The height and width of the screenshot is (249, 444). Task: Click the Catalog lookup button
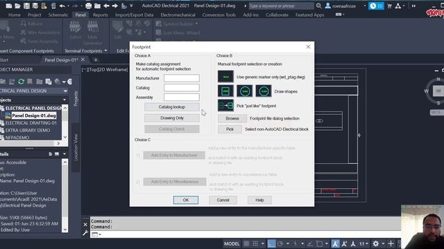click(171, 107)
